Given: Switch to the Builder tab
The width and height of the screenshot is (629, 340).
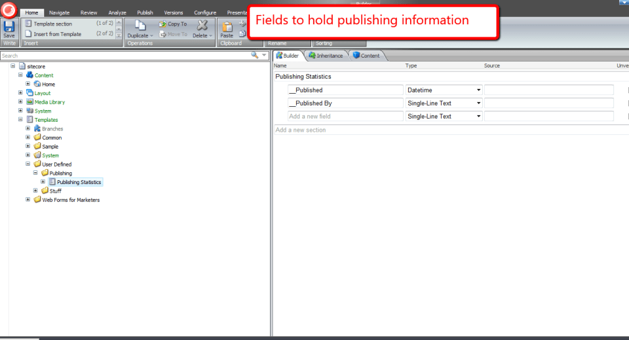Looking at the screenshot, I should 288,56.
